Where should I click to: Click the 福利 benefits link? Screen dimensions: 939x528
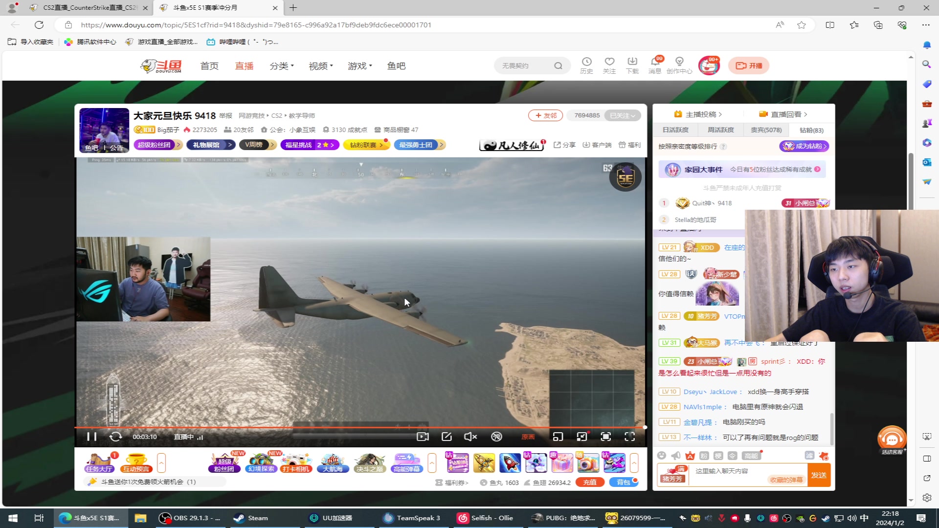(x=629, y=145)
